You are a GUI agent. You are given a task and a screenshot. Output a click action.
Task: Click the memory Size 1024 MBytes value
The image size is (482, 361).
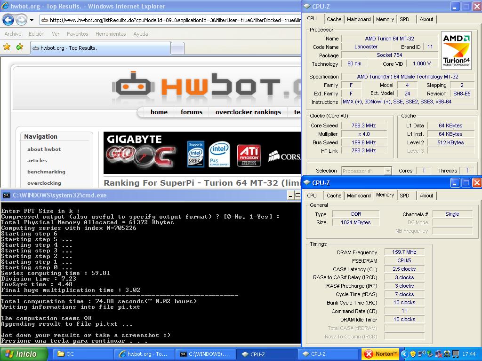click(x=356, y=222)
